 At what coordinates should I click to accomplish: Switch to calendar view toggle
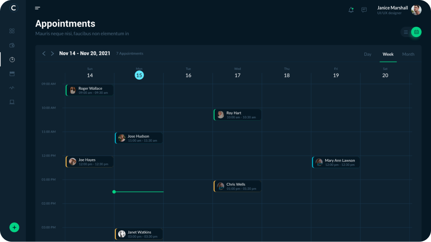416,32
